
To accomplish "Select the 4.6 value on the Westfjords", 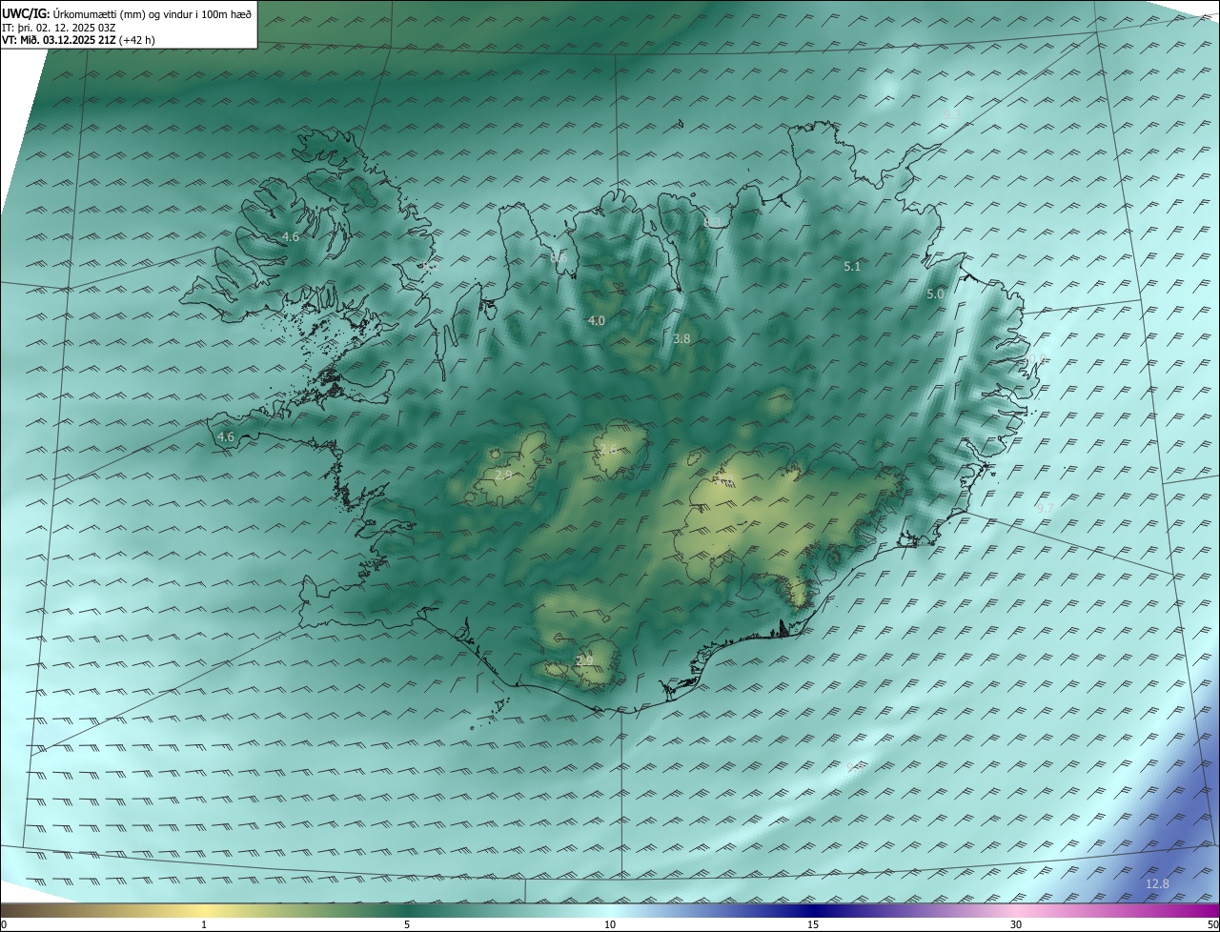I will pos(291,236).
